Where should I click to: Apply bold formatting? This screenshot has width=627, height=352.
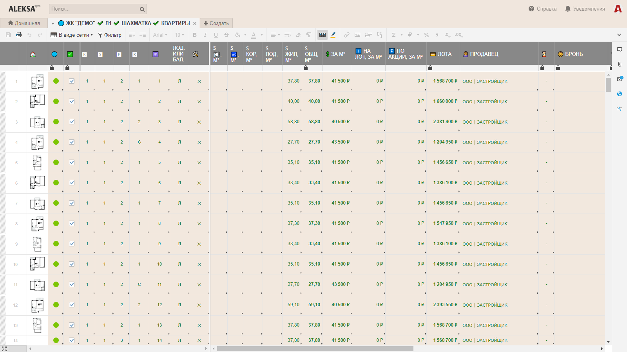pos(195,35)
